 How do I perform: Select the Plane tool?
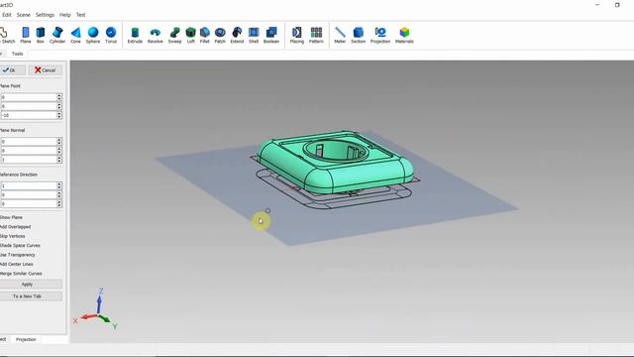[26, 35]
